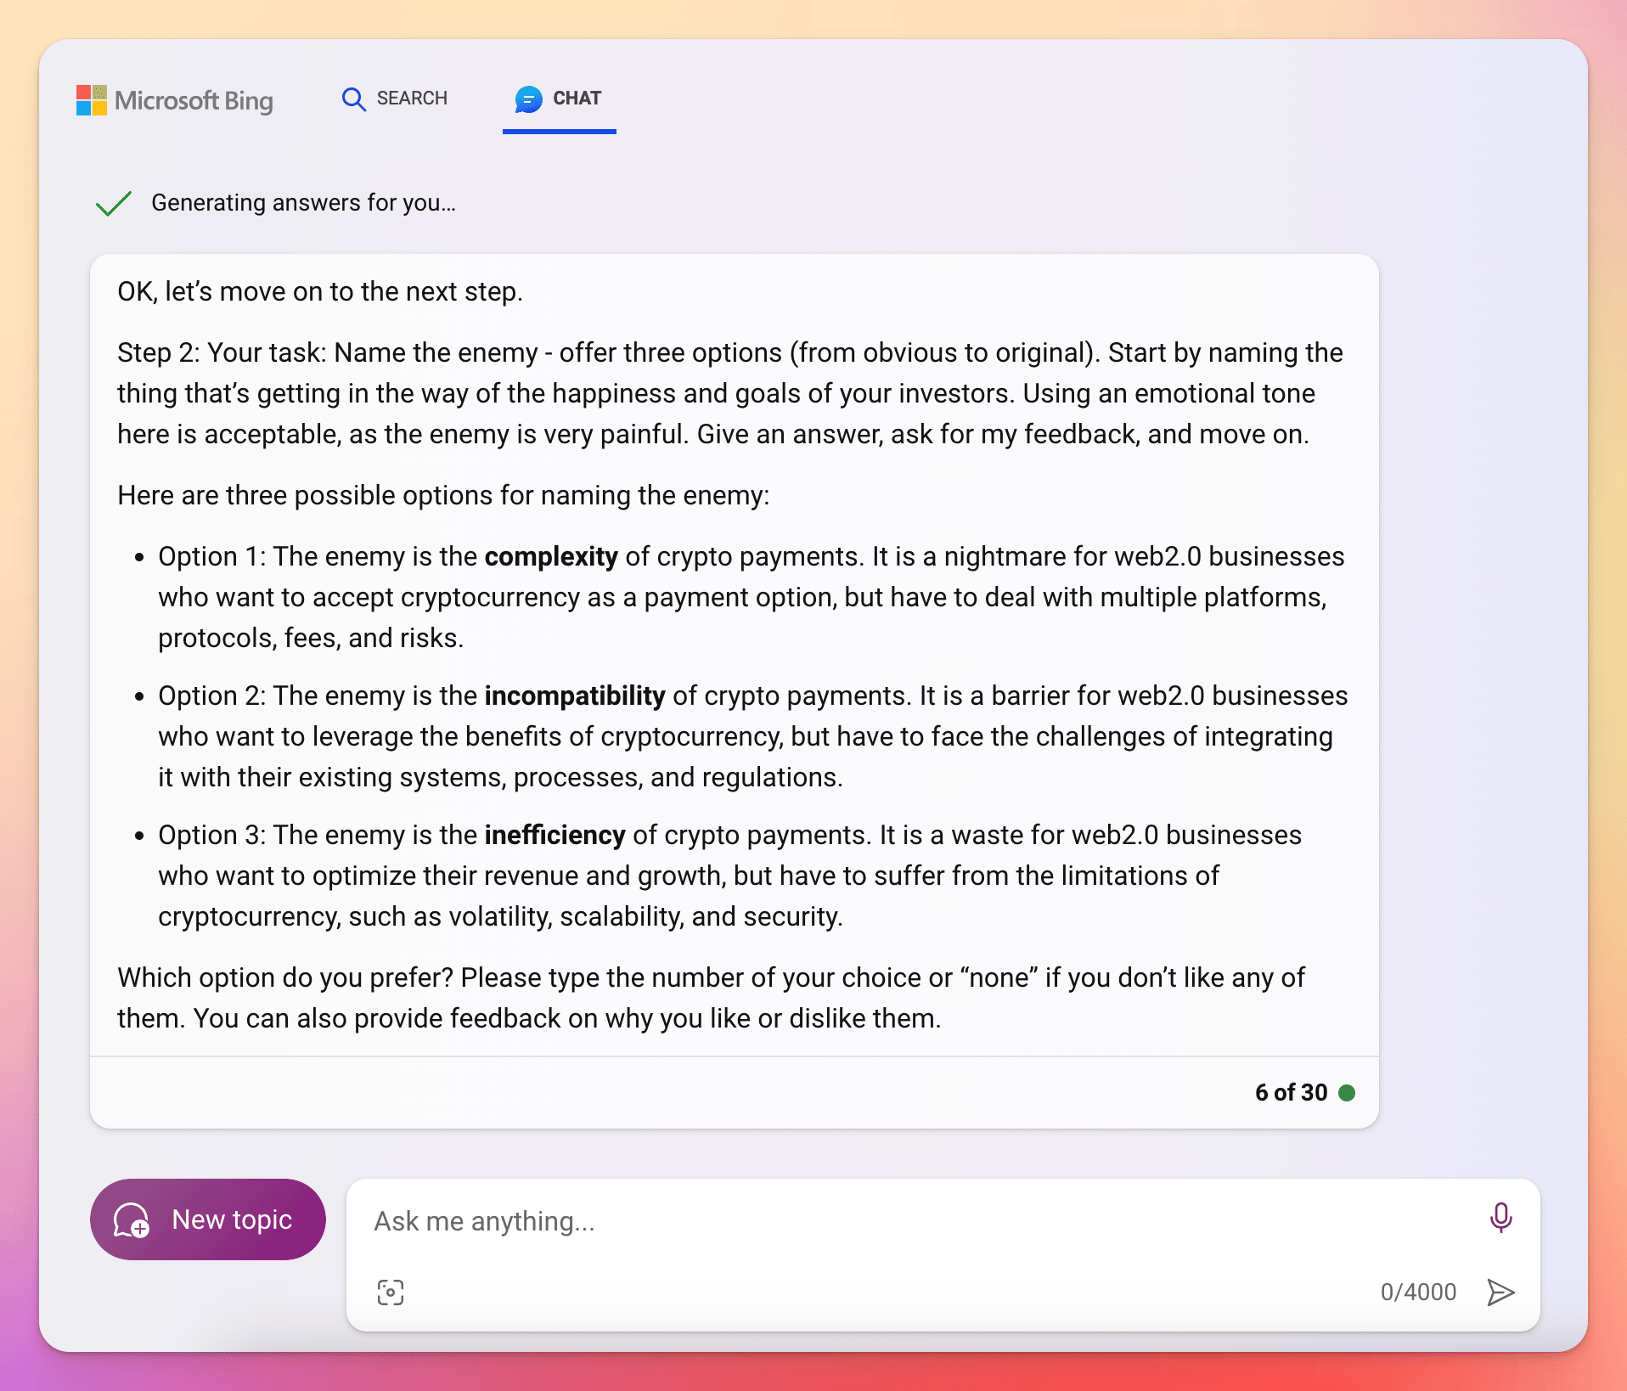
Task: Select the CHAT tab
Action: point(559,99)
